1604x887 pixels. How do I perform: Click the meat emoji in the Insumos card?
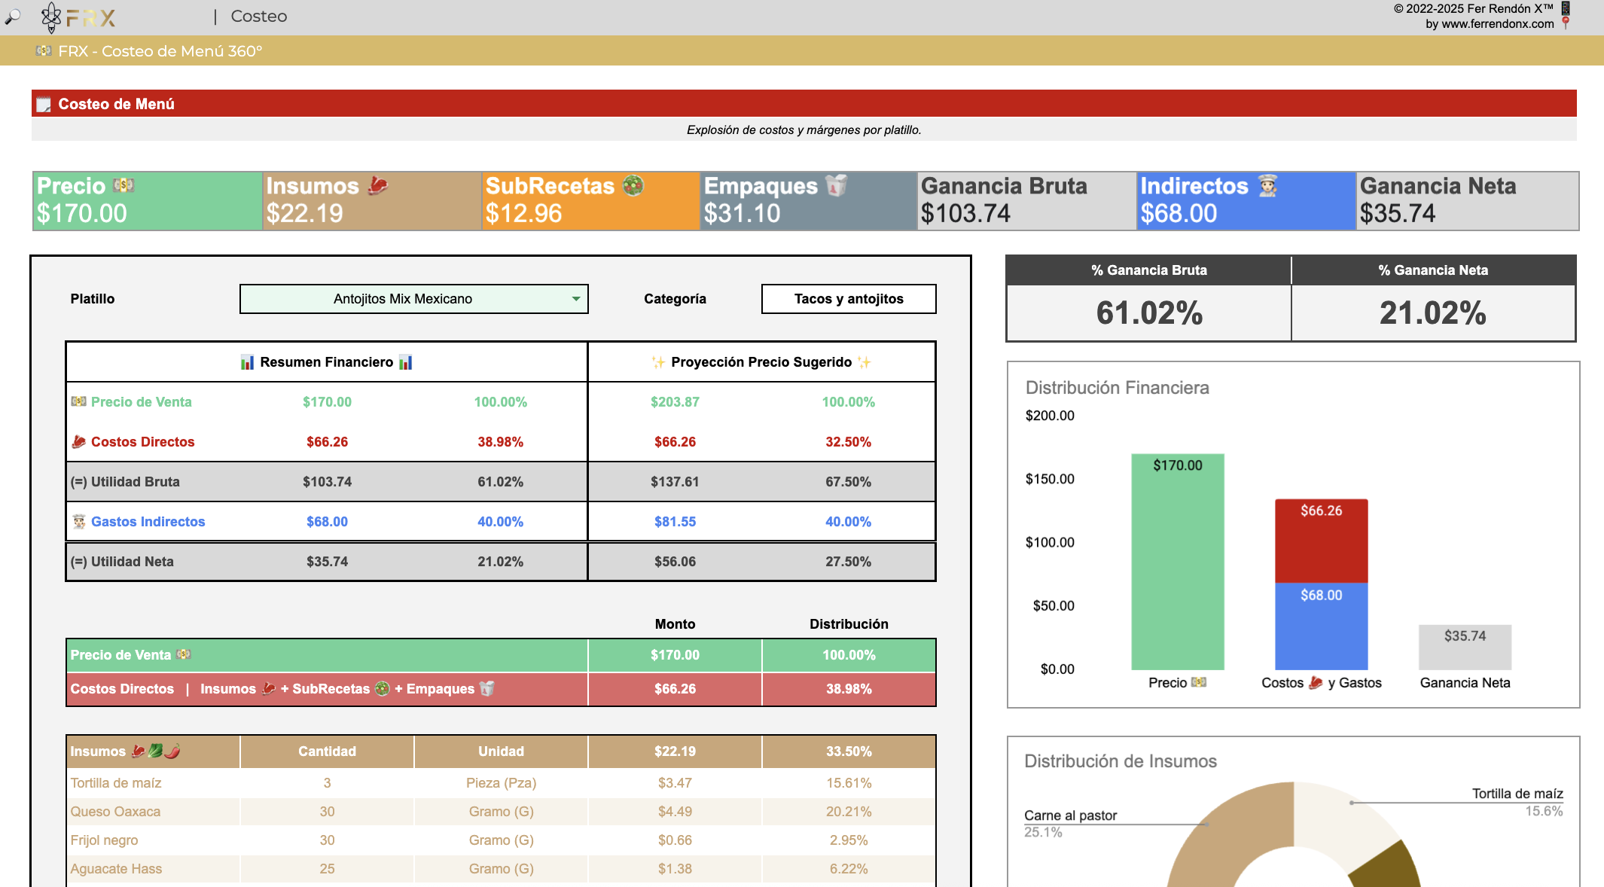[378, 185]
